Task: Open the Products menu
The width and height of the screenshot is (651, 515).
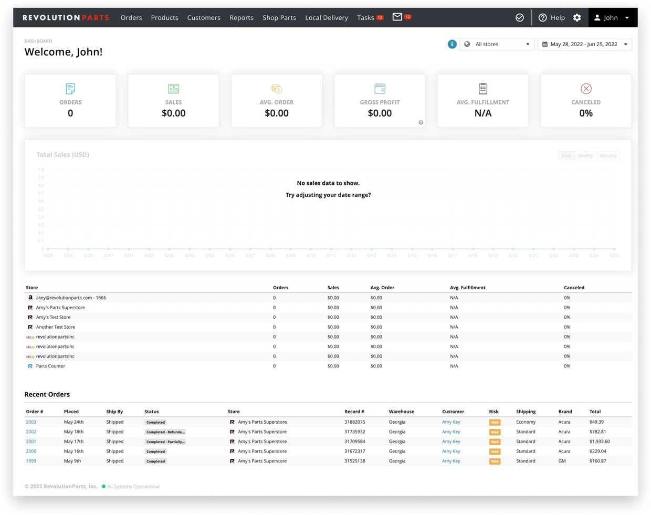Action: pyautogui.click(x=164, y=18)
